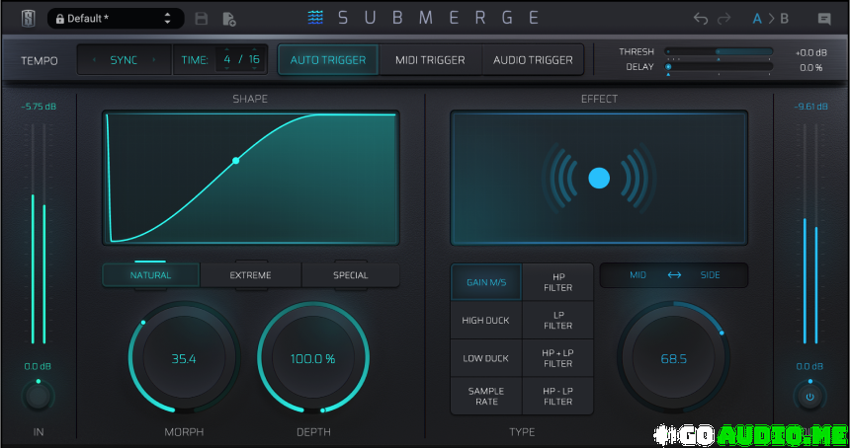The height and width of the screenshot is (448, 850).
Task: Click the DEPTH knob
Action: (313, 357)
